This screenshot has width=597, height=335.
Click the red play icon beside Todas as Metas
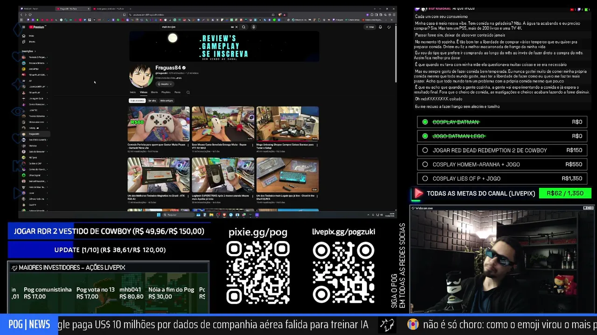[x=418, y=193]
